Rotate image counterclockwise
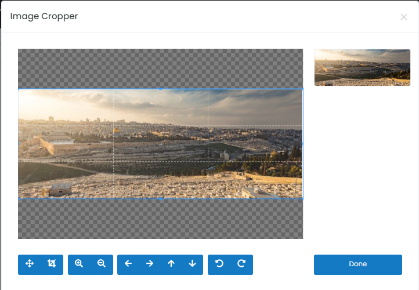The image size is (419, 290). click(219, 264)
